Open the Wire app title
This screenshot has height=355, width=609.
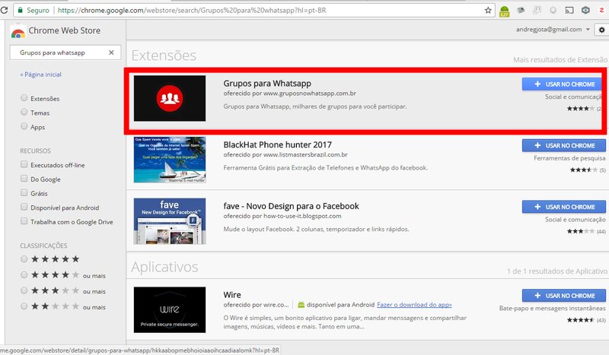(x=232, y=295)
